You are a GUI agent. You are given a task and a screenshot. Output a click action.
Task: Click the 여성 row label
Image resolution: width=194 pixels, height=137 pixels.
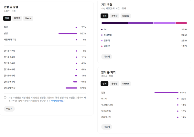(x=6, y=27)
